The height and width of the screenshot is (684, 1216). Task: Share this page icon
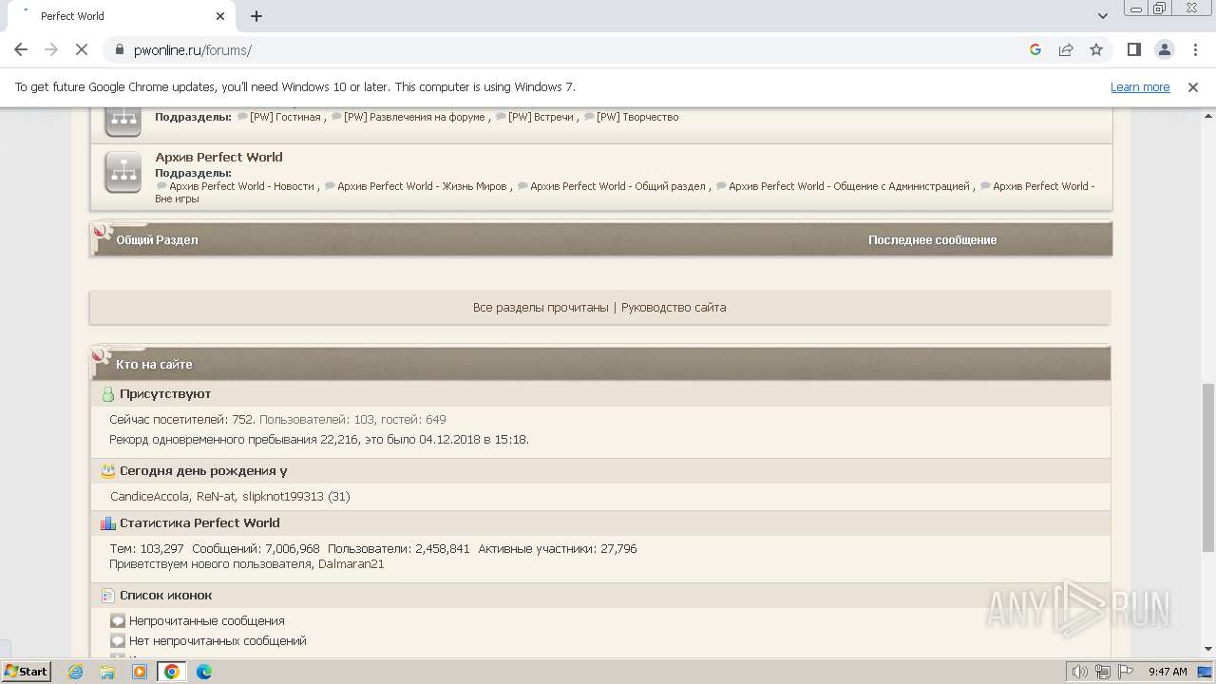coord(1066,49)
